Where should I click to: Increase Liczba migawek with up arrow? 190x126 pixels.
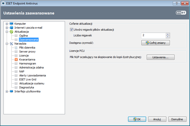pyautogui.click(x=168, y=34)
